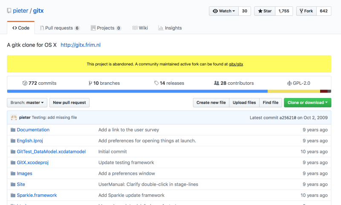Image resolution: width=341 pixels, height=205 pixels.
Task: Click the branches fork icon
Action: (x=90, y=83)
